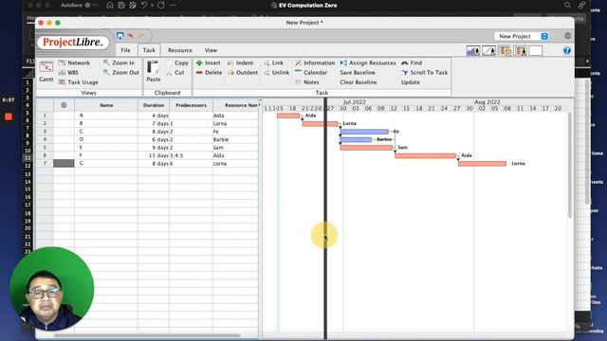
Task: Switch to Network view
Action: (x=74, y=63)
